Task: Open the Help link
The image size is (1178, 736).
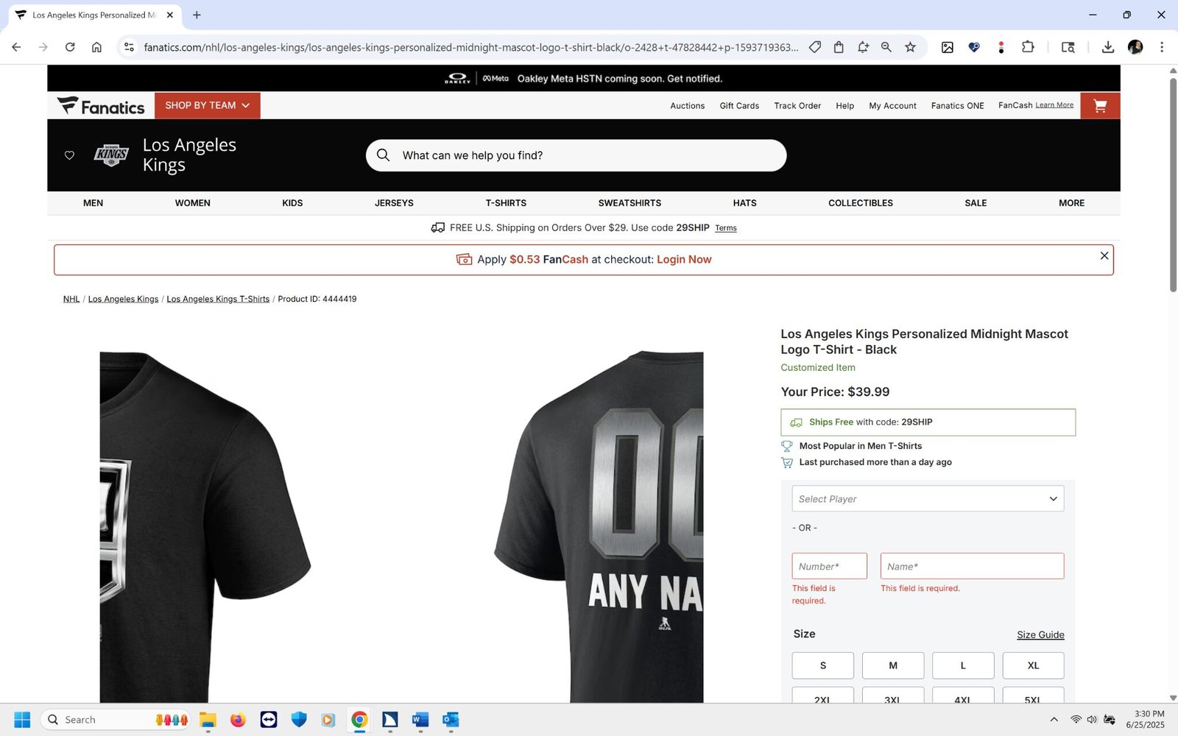Action: [844, 106]
